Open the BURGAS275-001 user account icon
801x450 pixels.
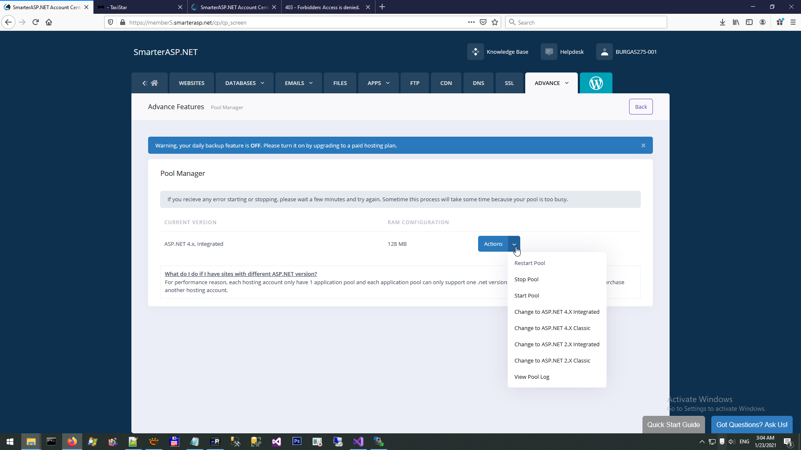604,52
